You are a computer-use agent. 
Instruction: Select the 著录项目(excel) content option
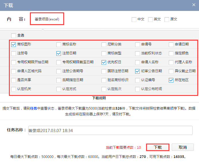click(x=47, y=19)
